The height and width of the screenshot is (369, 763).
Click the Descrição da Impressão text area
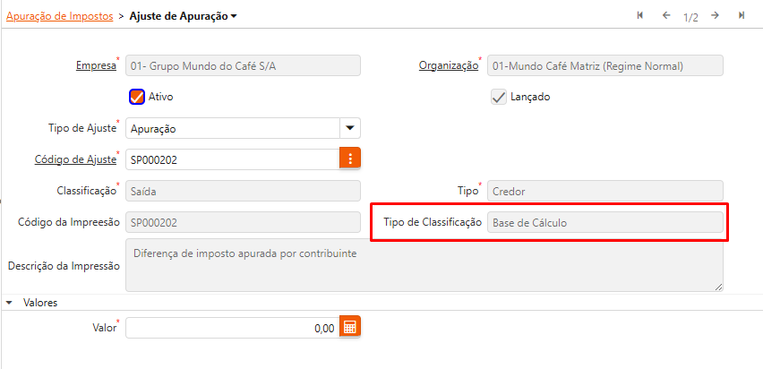tap(424, 265)
